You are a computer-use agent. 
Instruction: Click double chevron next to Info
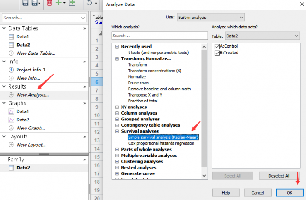point(85,62)
